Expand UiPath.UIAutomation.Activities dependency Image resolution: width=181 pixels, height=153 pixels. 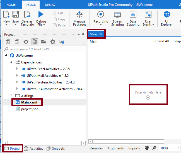tap(17, 89)
